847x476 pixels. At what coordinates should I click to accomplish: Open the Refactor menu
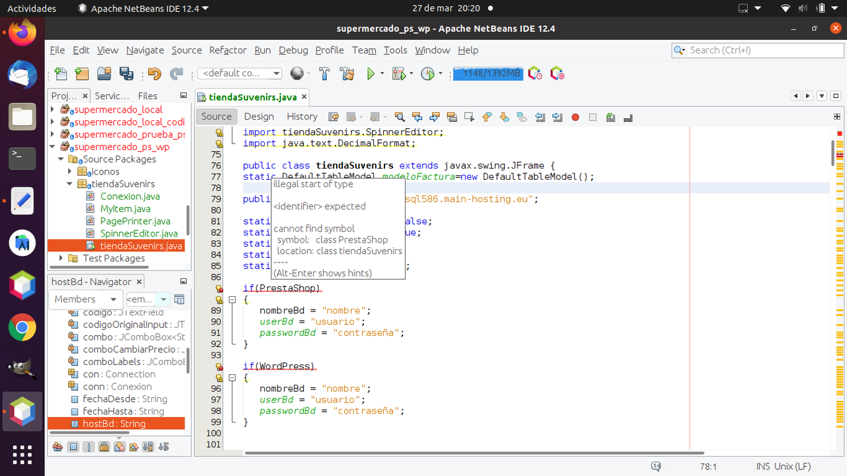tap(228, 50)
